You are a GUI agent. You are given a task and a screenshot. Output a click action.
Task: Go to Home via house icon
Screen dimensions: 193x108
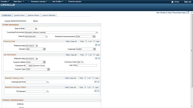point(172,2)
